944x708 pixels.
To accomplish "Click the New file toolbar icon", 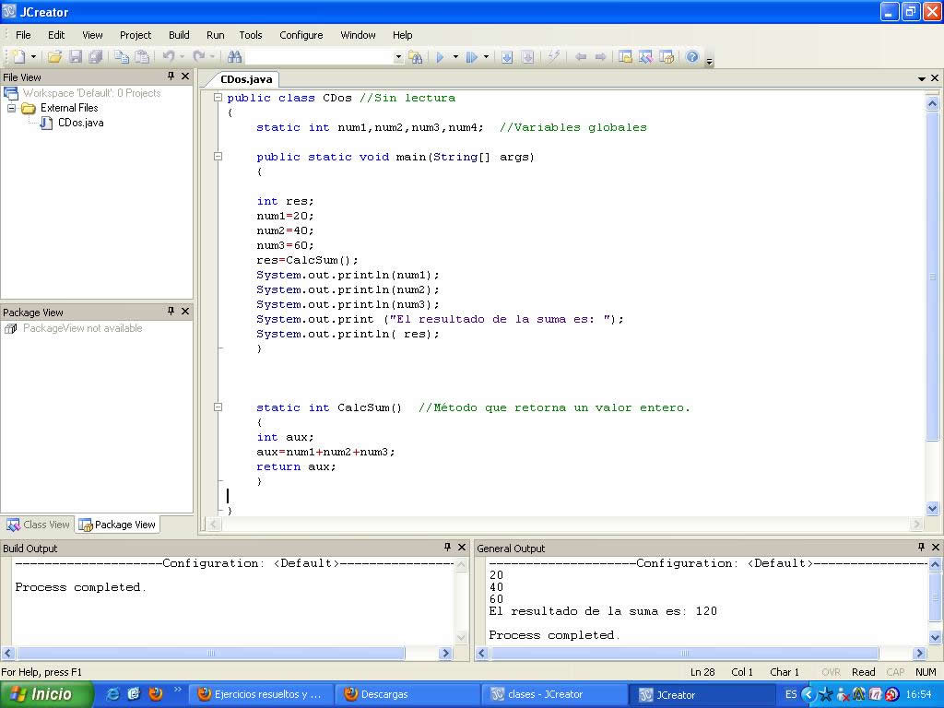I will point(18,57).
